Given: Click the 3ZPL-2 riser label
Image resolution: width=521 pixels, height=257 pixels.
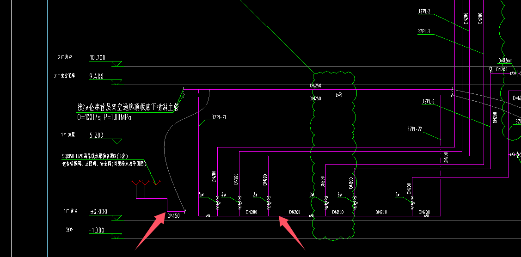Looking at the screenshot, I should tap(424, 12).
